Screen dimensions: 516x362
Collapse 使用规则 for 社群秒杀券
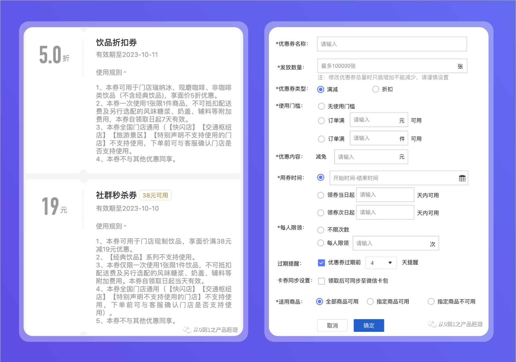point(111,226)
